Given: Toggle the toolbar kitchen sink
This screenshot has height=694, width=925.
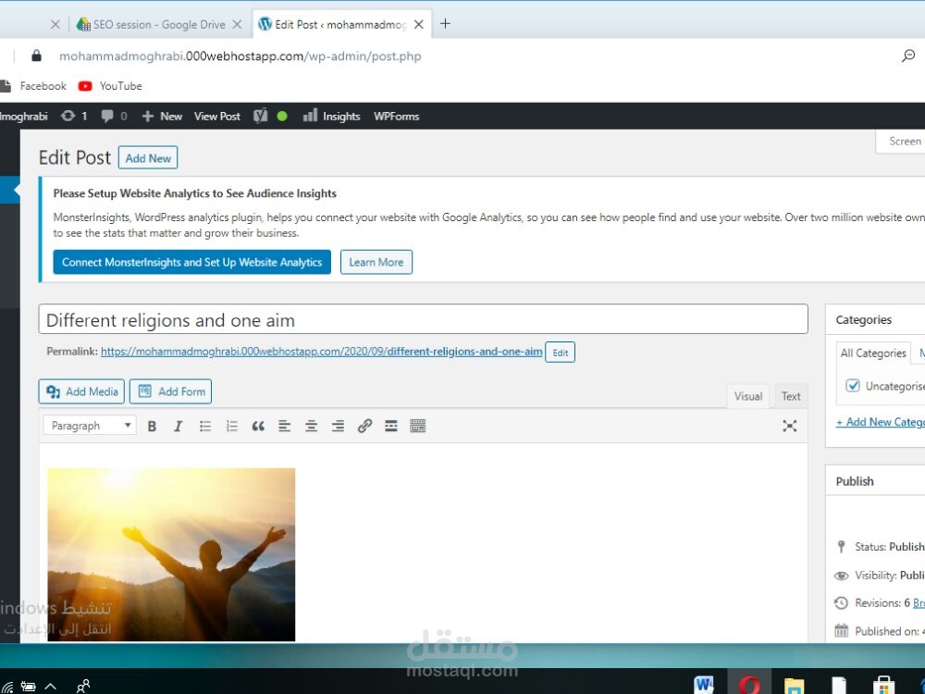Looking at the screenshot, I should (x=417, y=426).
